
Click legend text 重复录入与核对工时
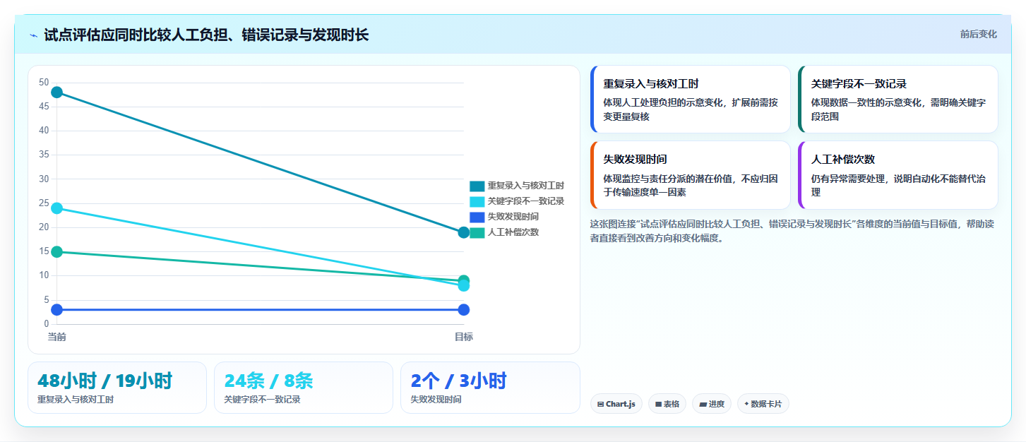(x=526, y=186)
